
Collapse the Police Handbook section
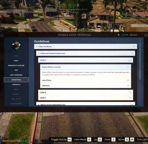pyautogui.click(x=86, y=46)
